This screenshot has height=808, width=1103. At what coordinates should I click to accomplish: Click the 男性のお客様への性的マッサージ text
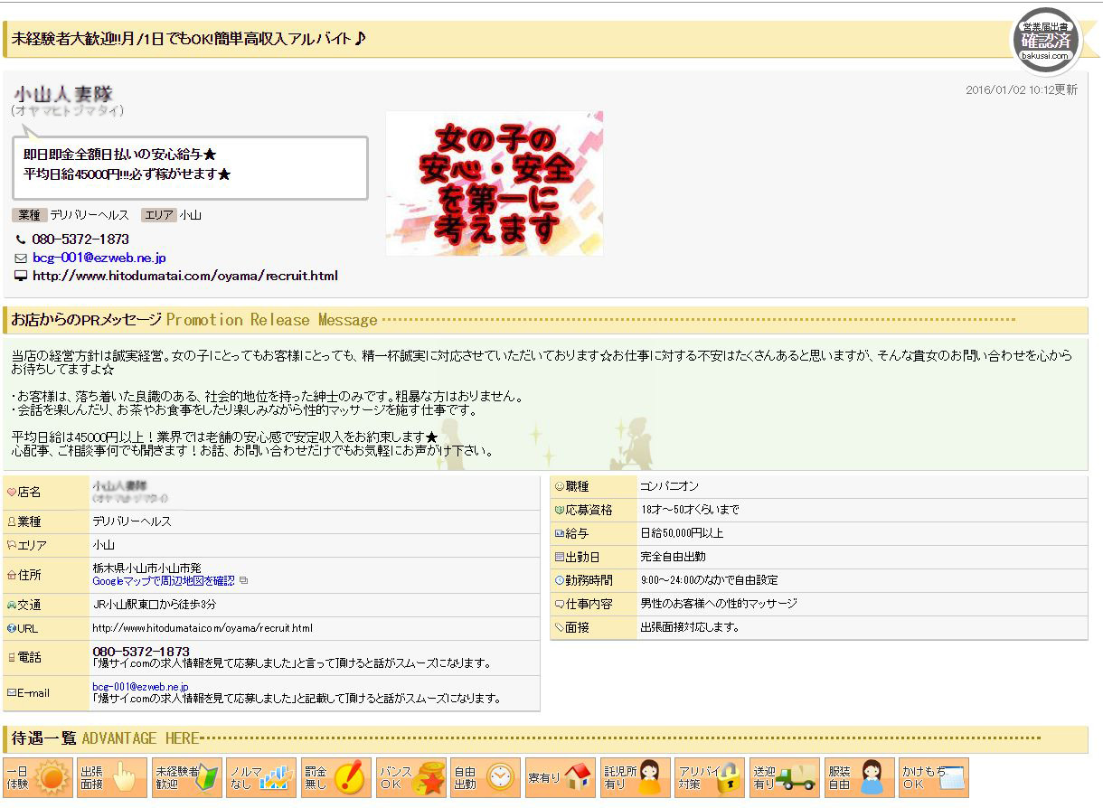click(x=718, y=604)
